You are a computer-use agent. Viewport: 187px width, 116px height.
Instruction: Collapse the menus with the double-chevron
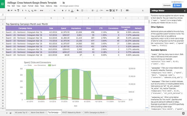pos(143,11)
